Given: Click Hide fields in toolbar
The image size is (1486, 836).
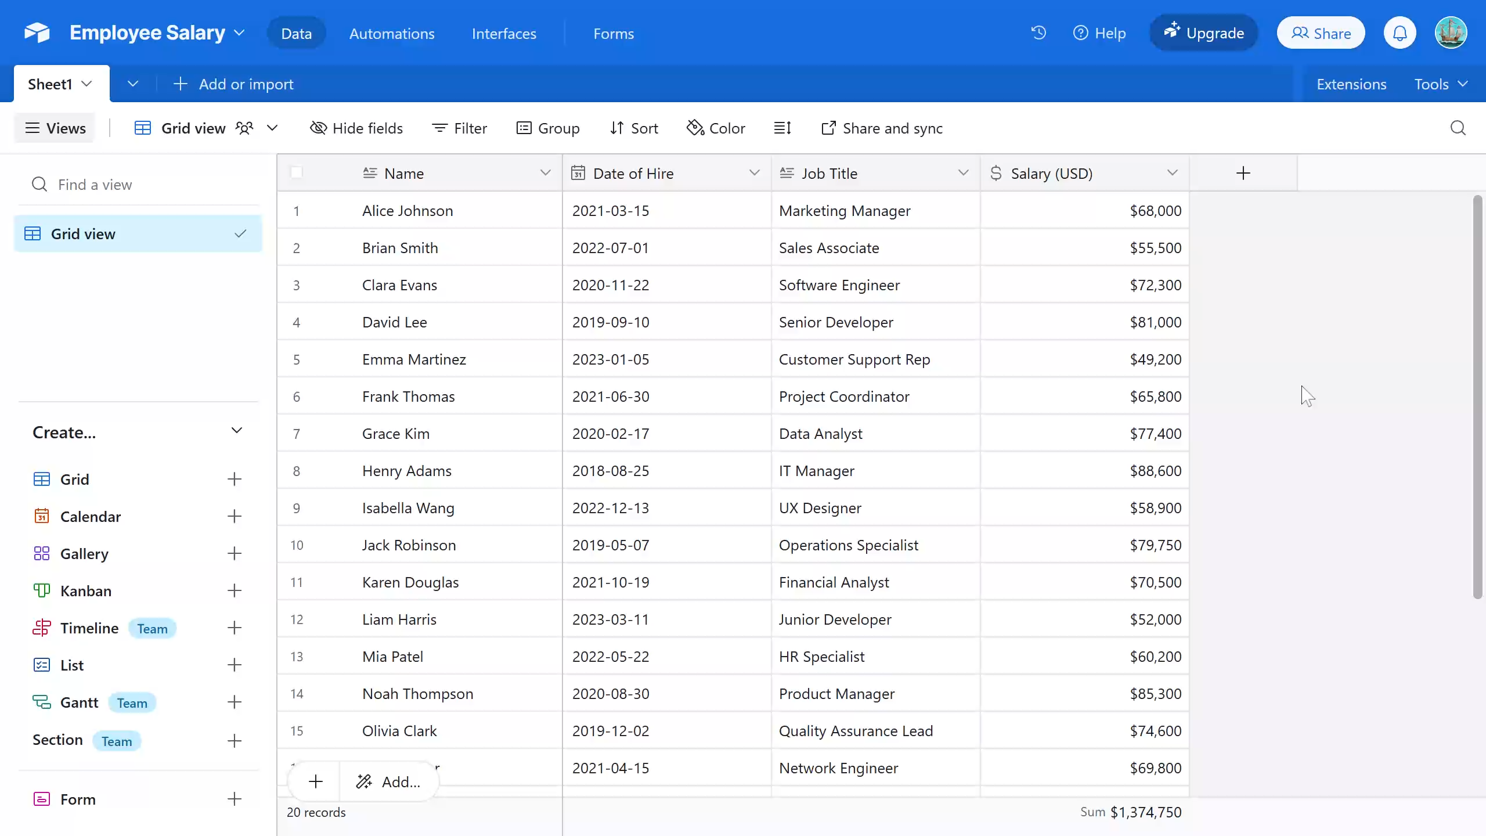Looking at the screenshot, I should click(356, 128).
